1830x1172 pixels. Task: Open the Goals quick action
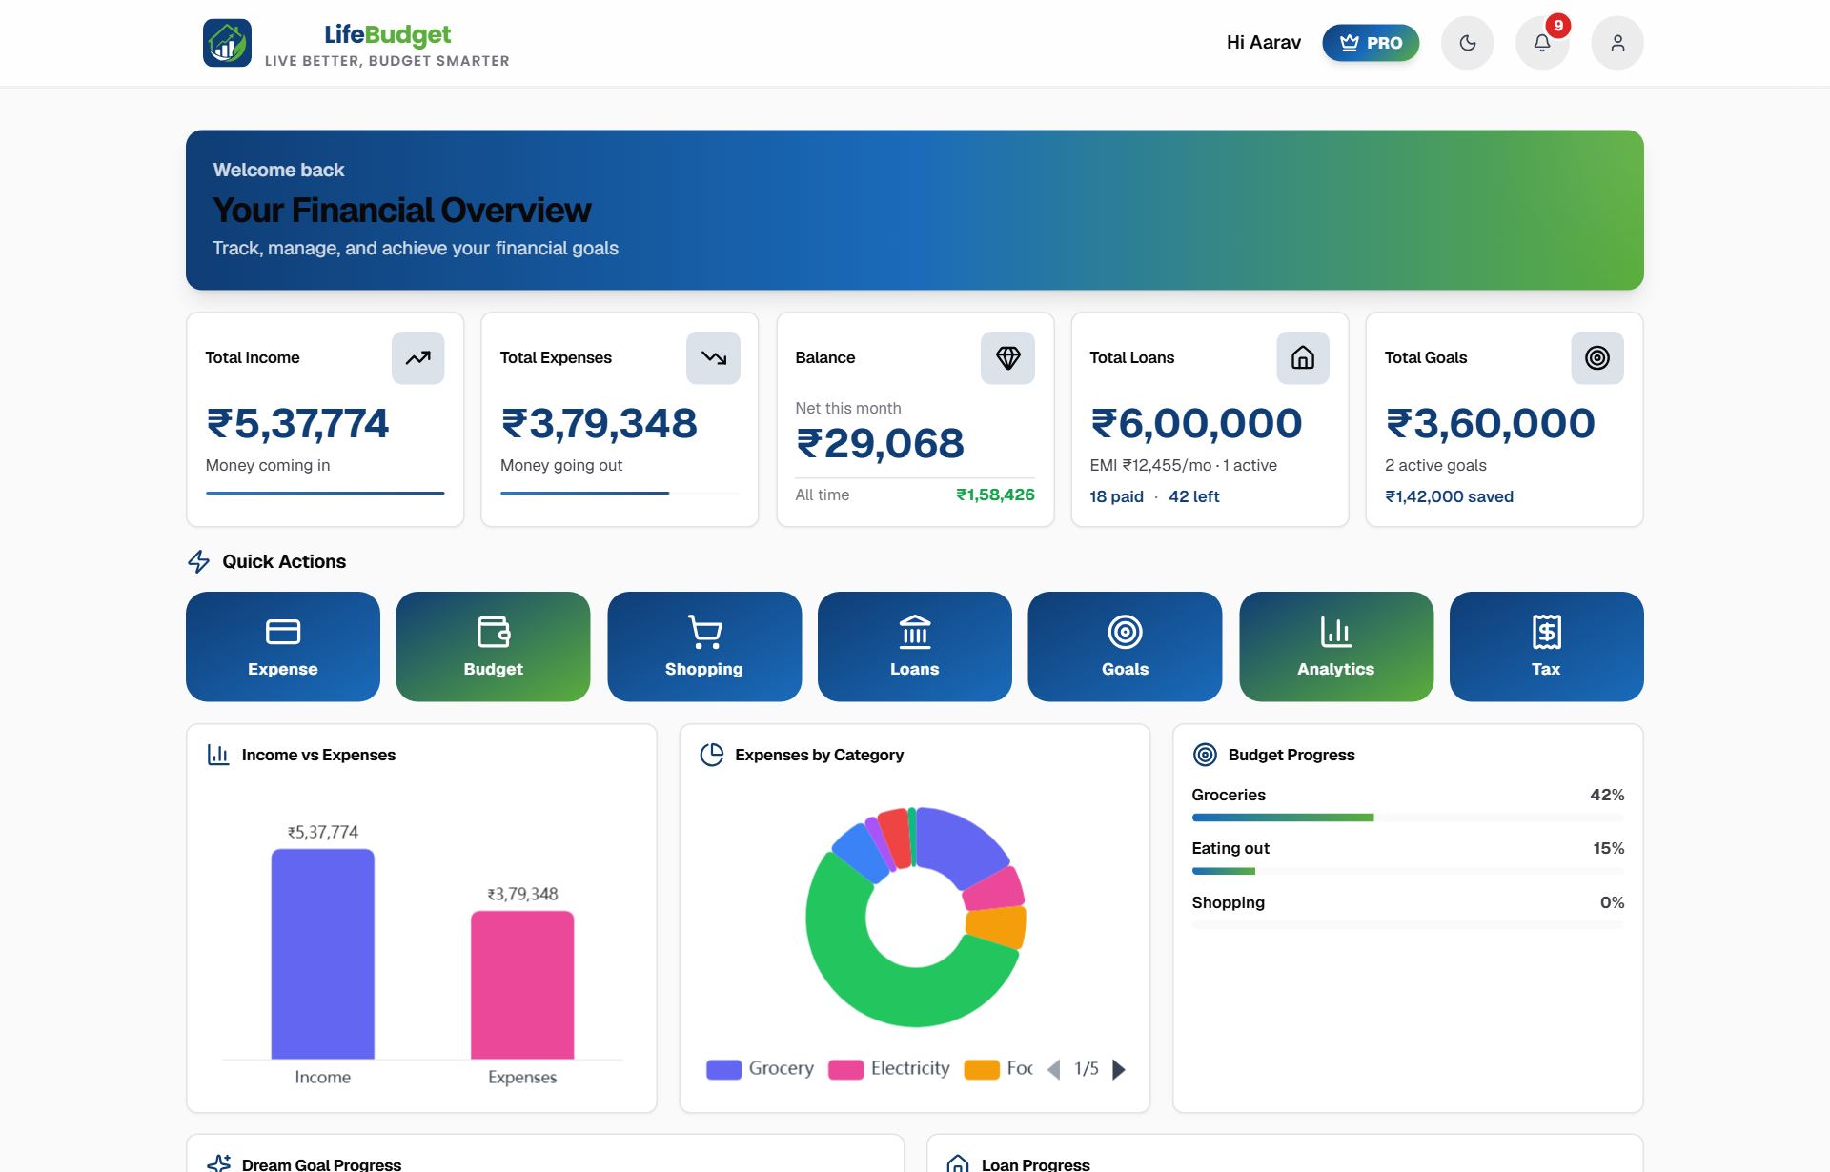coord(1126,647)
